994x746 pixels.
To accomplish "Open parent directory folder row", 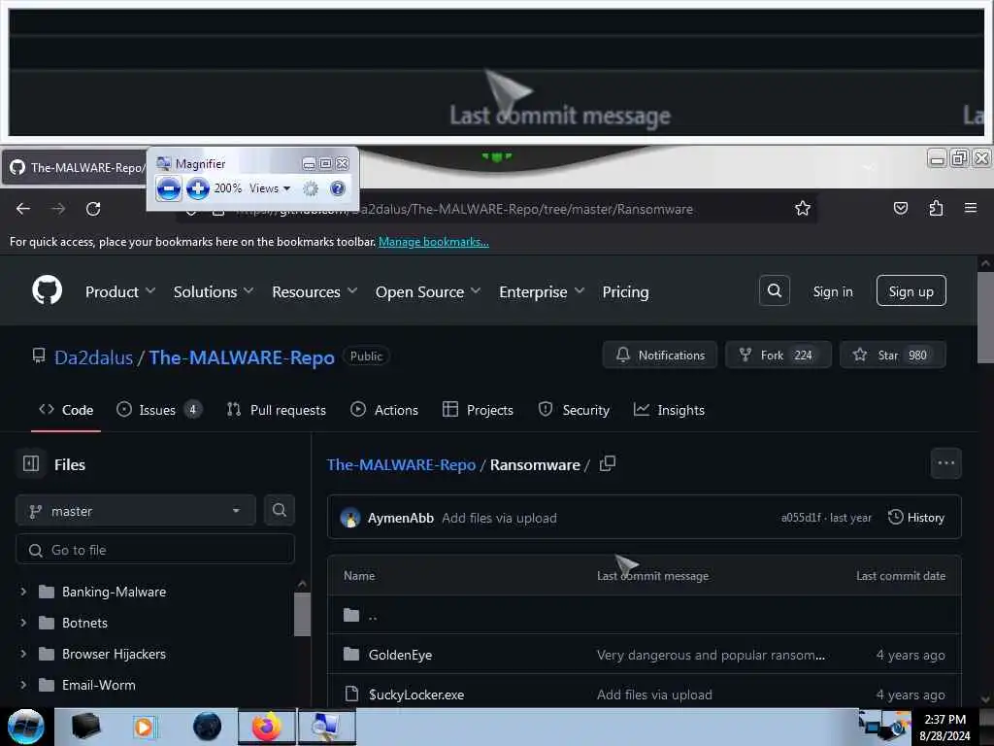I will click(x=645, y=615).
